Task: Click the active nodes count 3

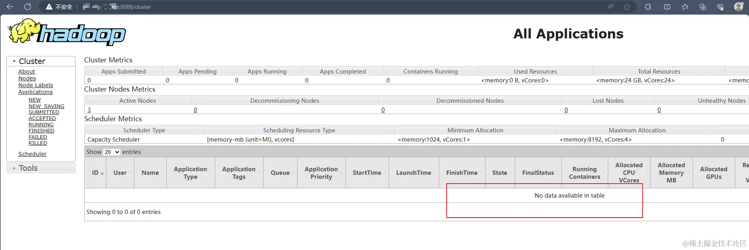Action: tap(89, 110)
